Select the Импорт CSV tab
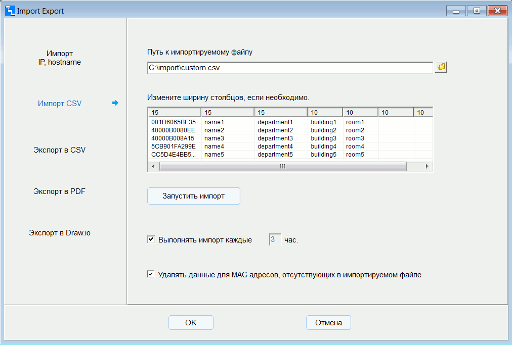Image resolution: width=512 pixels, height=345 pixels. 60,104
